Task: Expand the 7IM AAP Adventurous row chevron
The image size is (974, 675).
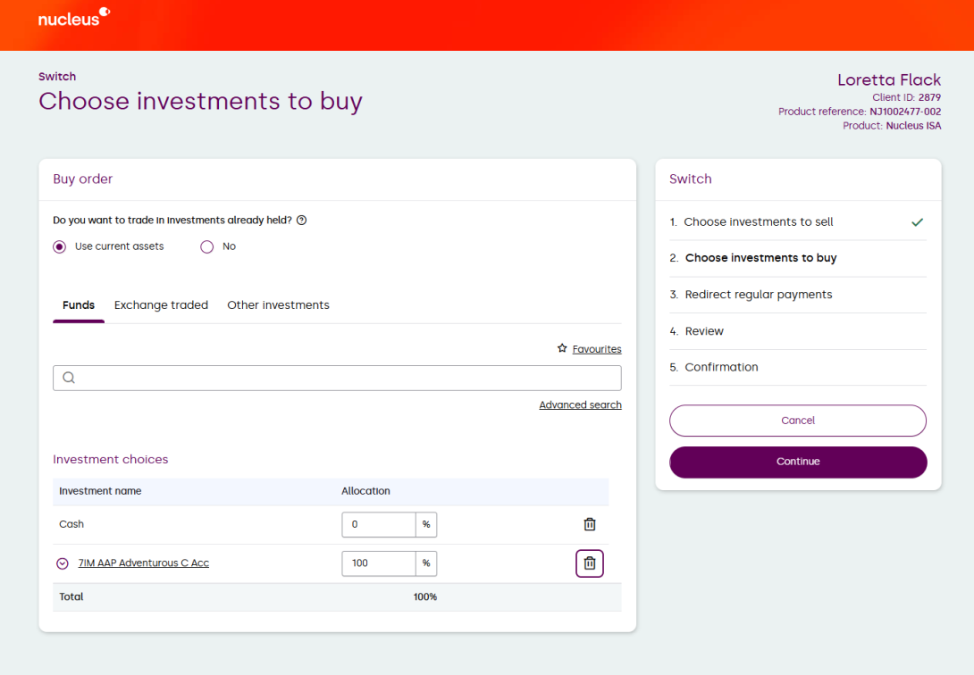Action: 63,563
